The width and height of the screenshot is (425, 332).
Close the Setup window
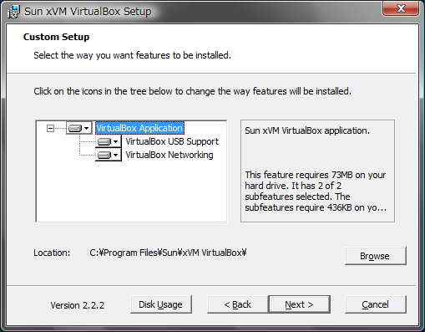tap(401, 8)
